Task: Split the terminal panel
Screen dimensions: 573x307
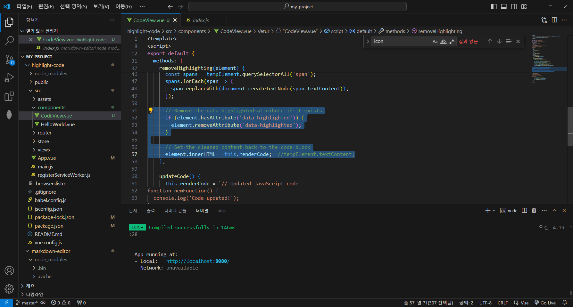Action: (524, 210)
